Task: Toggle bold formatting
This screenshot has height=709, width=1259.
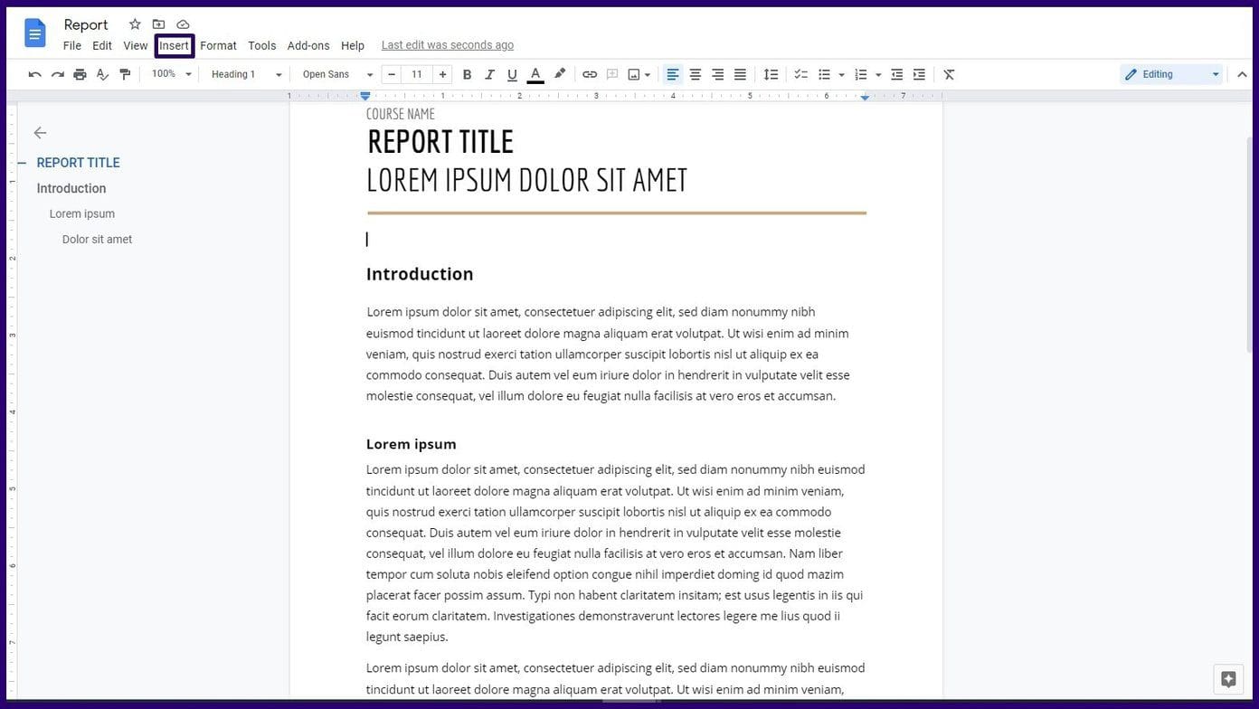Action: tap(467, 74)
